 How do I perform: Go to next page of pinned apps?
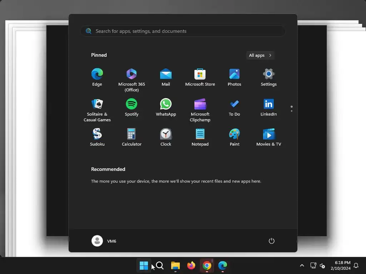pyautogui.click(x=292, y=111)
